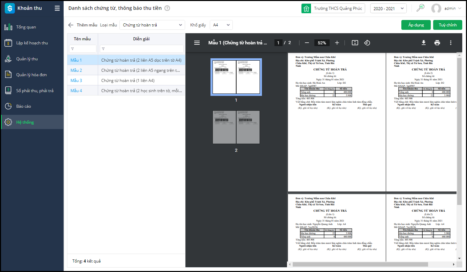Go to Quản lý thu section
The height and width of the screenshot is (272, 467).
pos(32,59)
